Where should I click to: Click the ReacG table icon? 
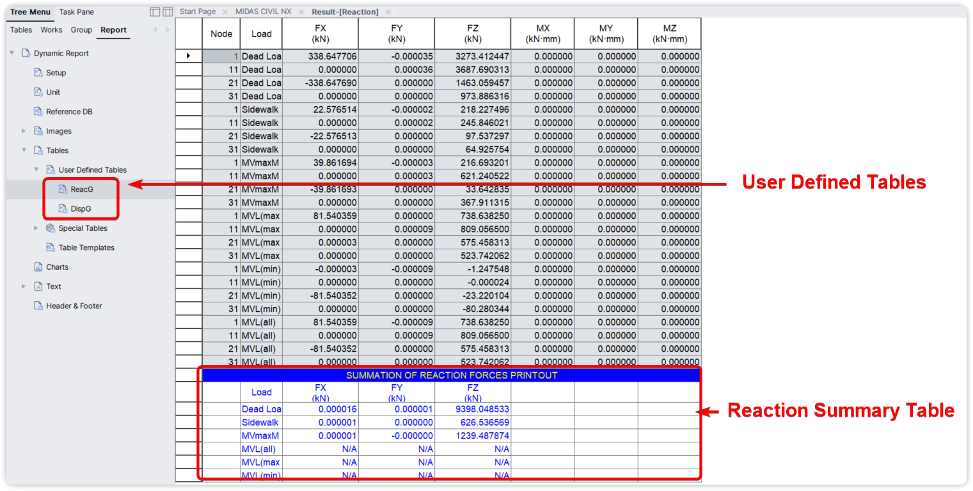coord(63,189)
